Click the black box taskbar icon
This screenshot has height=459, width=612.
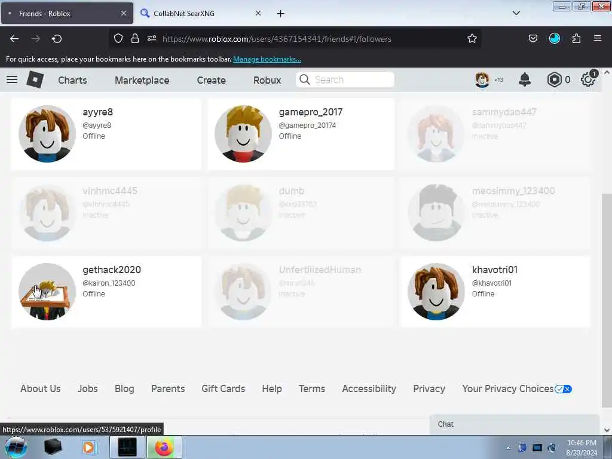[53, 447]
